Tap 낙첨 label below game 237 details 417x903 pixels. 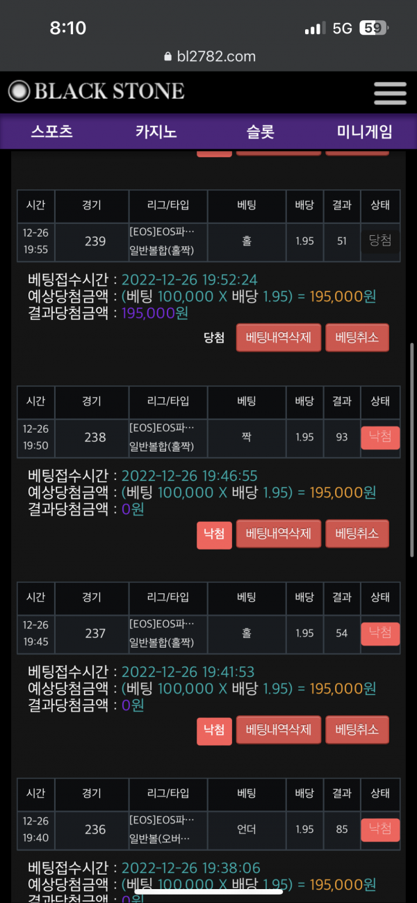coord(214,730)
